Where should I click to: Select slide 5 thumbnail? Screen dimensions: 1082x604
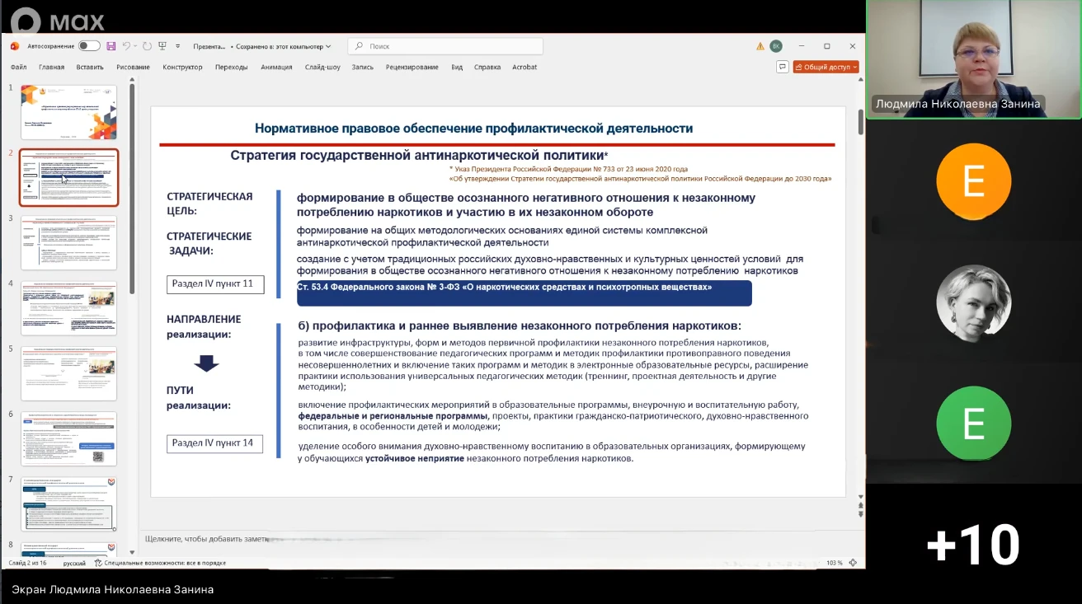point(68,373)
